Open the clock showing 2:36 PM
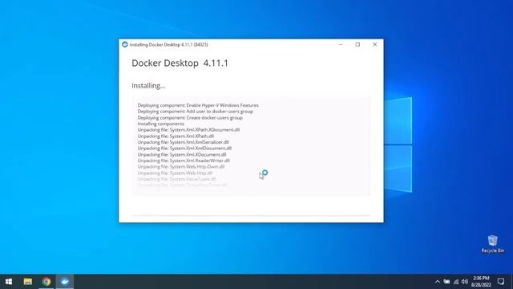The image size is (513, 289). tap(481, 282)
